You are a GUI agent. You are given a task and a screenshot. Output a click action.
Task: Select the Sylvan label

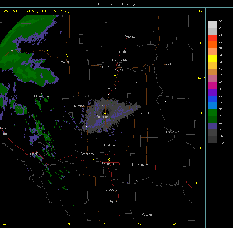105,66
